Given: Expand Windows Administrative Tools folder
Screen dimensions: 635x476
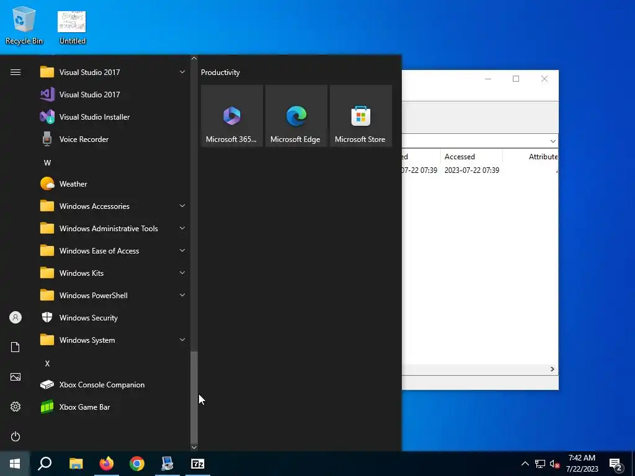Looking at the screenshot, I should (x=113, y=228).
